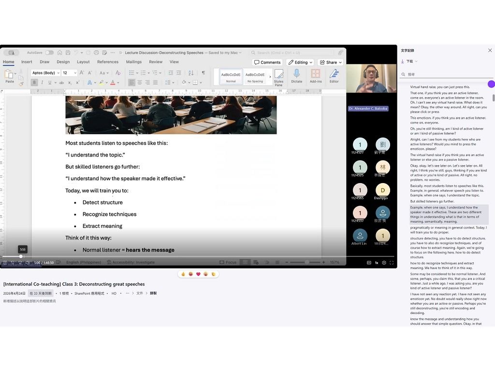This screenshot has width=495, height=371.
Task: Open the change case Aa dropdown
Action: pos(104,73)
